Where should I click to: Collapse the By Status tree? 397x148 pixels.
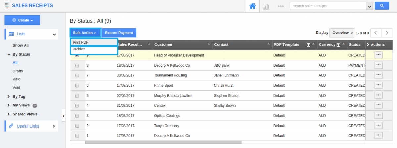tap(9, 54)
